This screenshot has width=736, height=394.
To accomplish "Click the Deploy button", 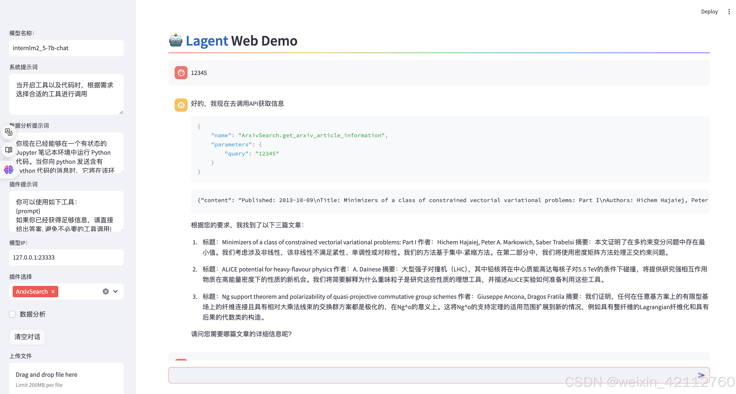I will 709,12.
